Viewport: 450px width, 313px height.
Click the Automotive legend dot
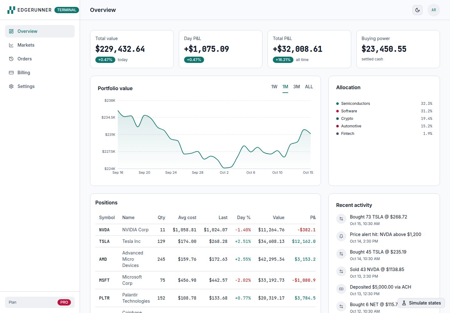(337, 126)
